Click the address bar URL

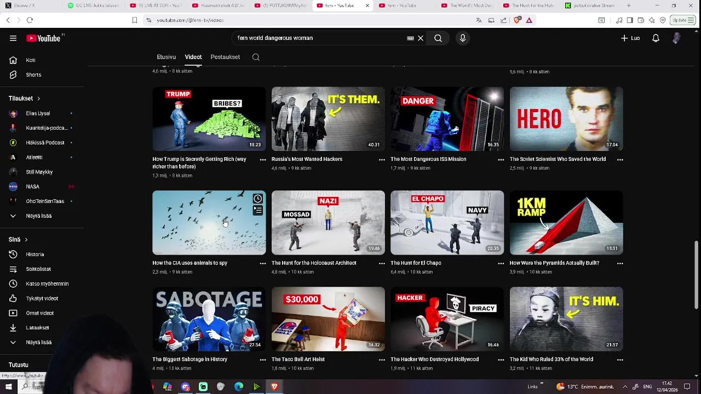coord(190,20)
